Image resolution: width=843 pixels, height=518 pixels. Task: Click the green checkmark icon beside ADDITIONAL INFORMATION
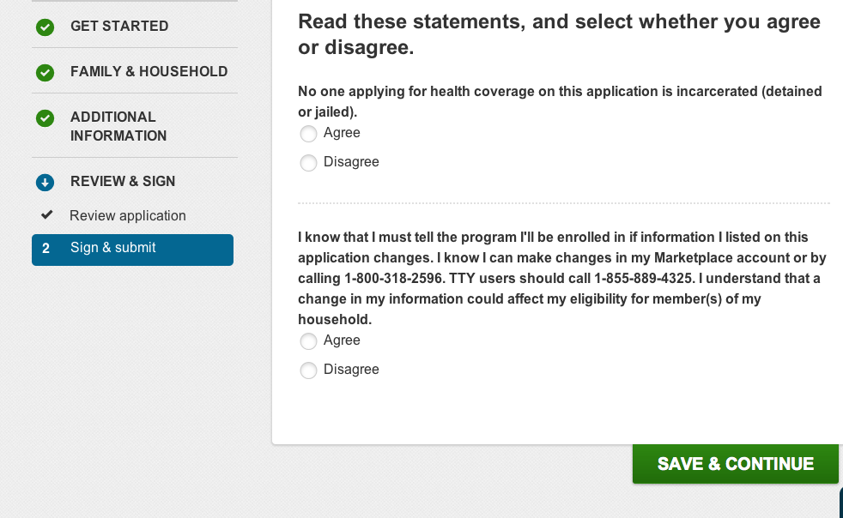click(45, 118)
